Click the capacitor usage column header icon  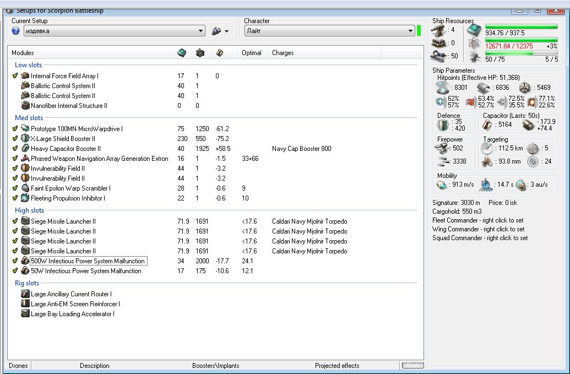click(x=219, y=53)
